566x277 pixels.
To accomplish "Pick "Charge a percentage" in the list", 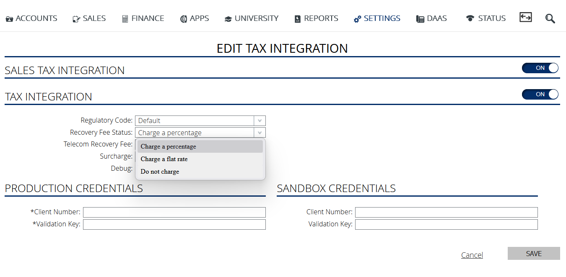I will click(x=168, y=147).
